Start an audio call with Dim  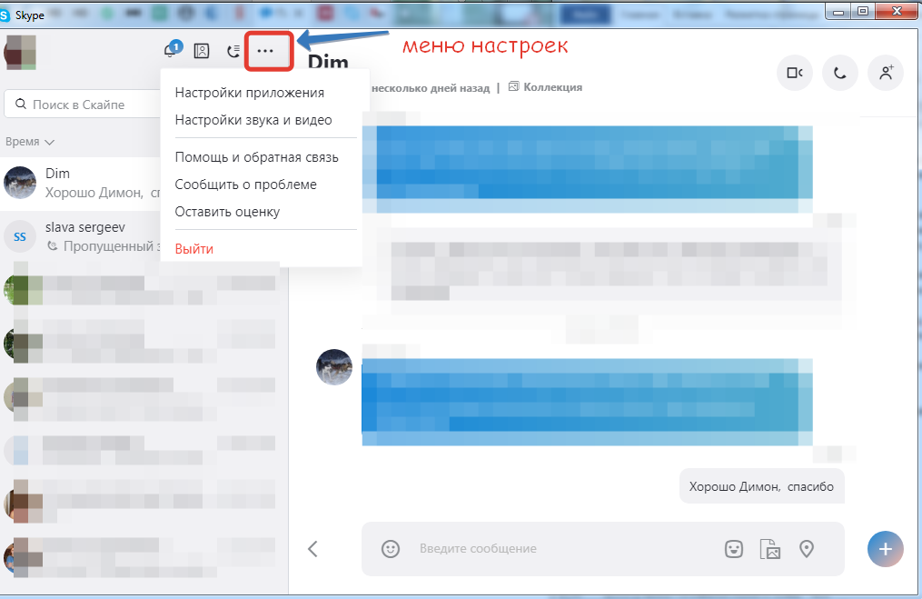click(840, 73)
